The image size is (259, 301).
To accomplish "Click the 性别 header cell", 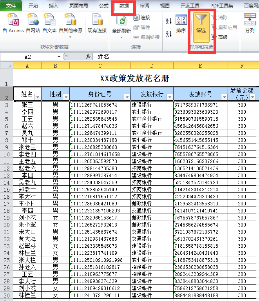I will click(x=56, y=94).
